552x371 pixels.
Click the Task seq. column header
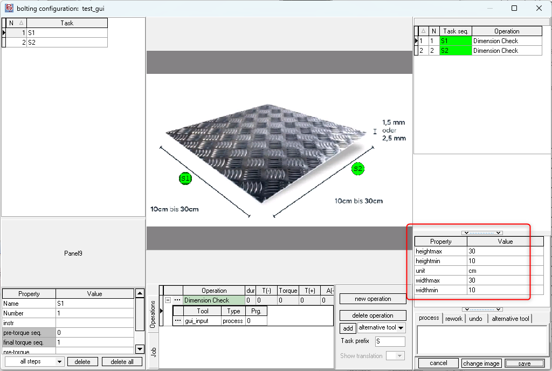click(x=456, y=31)
